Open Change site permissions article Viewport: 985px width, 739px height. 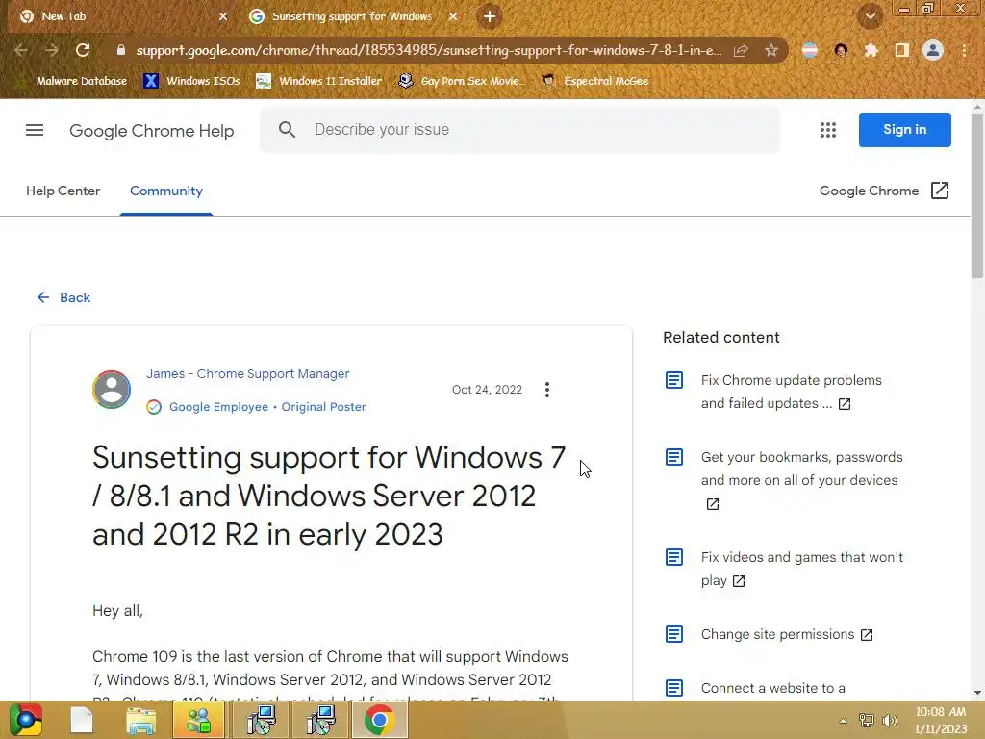click(x=787, y=635)
